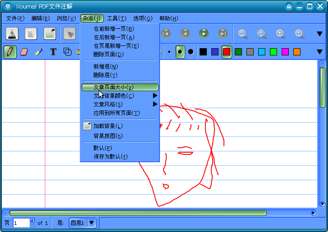
Task: Select 文章页面大小(Z) menu entry
Action: pos(120,87)
